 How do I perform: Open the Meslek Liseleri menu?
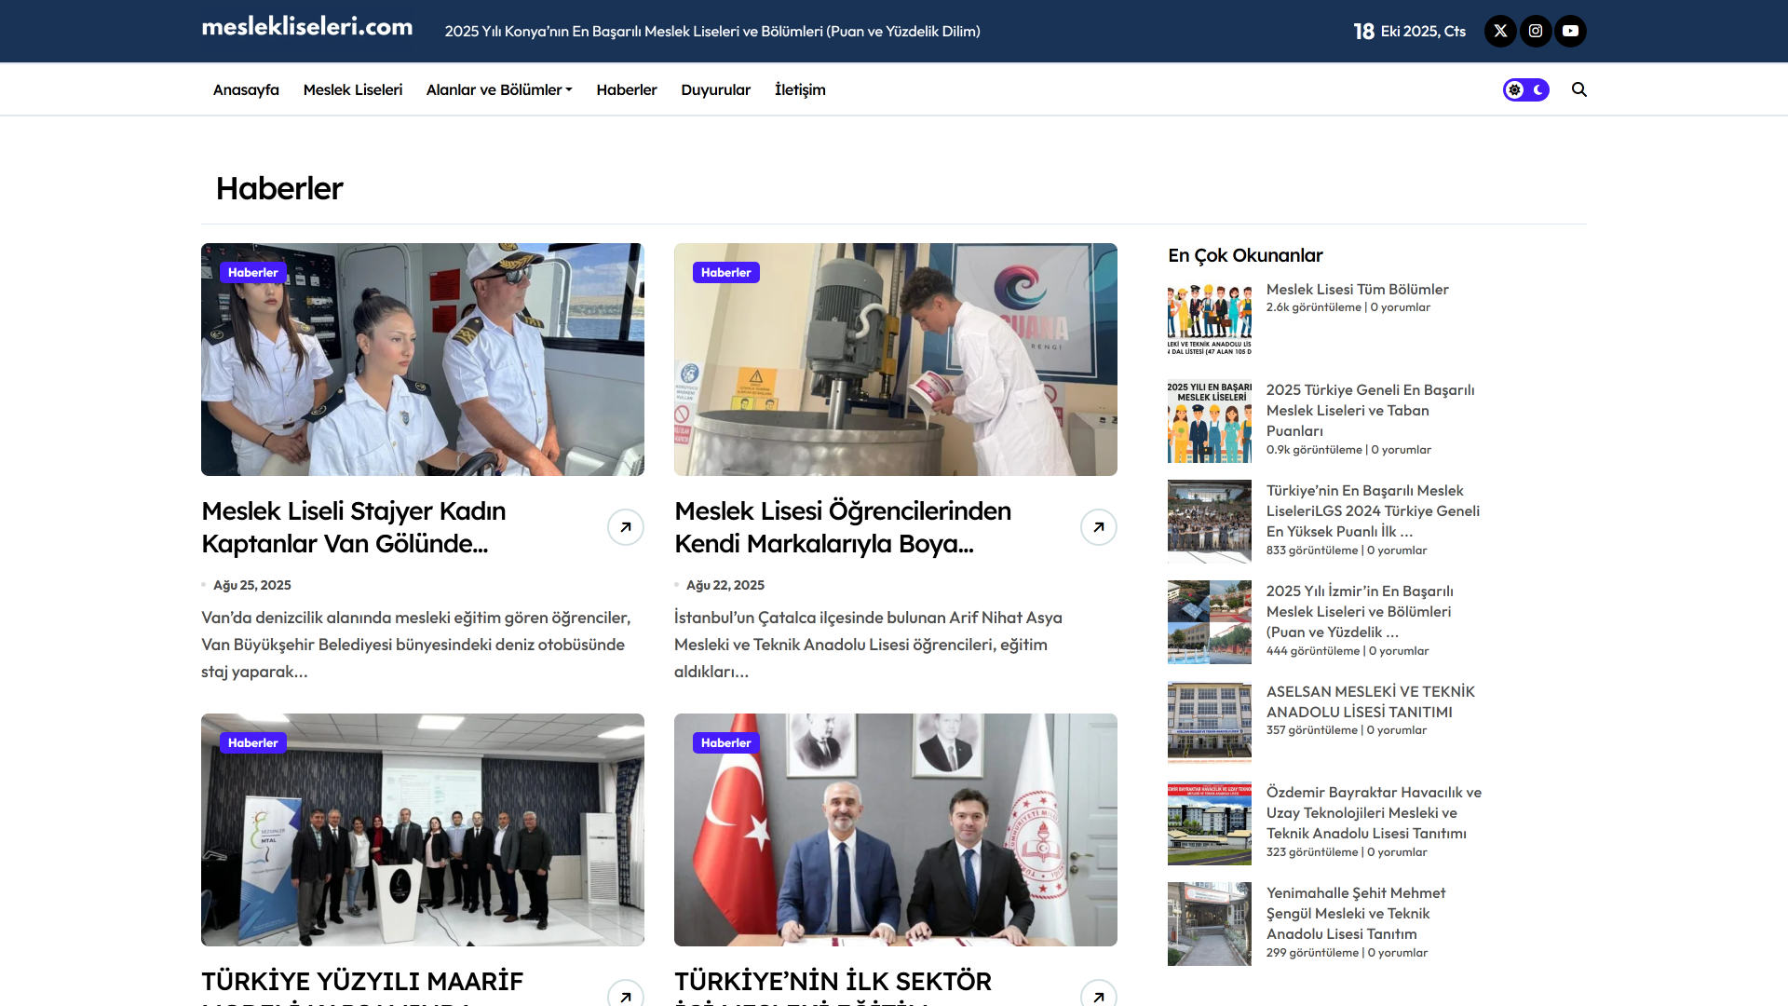click(x=352, y=89)
